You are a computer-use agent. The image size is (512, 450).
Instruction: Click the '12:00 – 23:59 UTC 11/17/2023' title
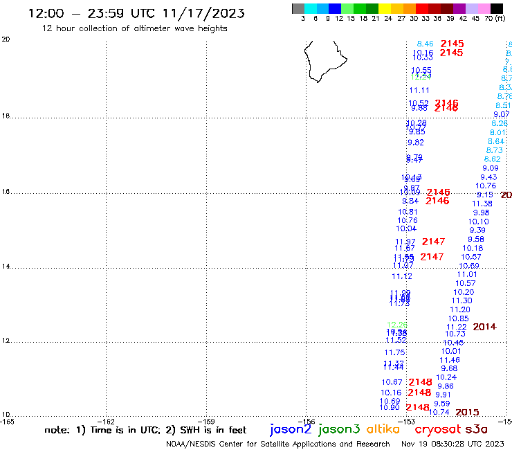click(x=136, y=13)
